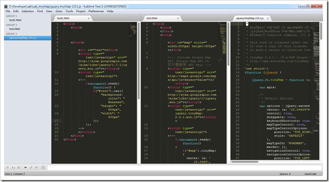329x182 pixels.
Task: Click the GROUP 2 sidebar heading
Action: click(11, 25)
